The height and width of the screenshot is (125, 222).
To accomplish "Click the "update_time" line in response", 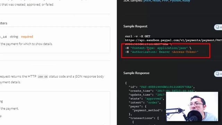I will coord(147,95).
